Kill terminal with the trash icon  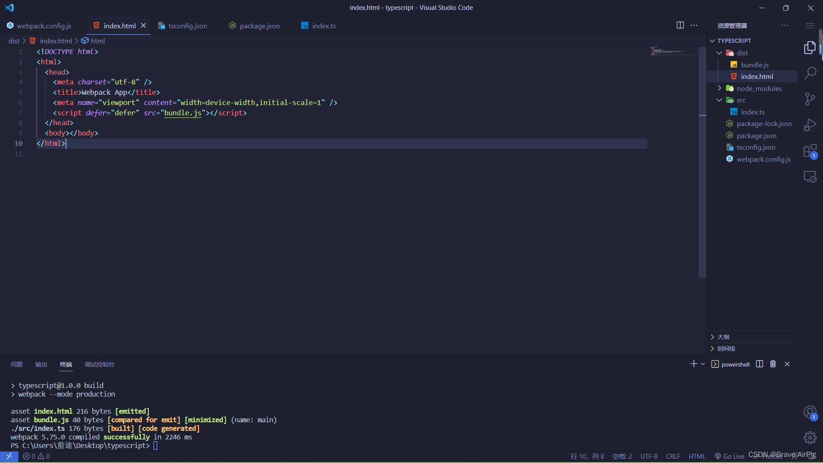pos(773,364)
